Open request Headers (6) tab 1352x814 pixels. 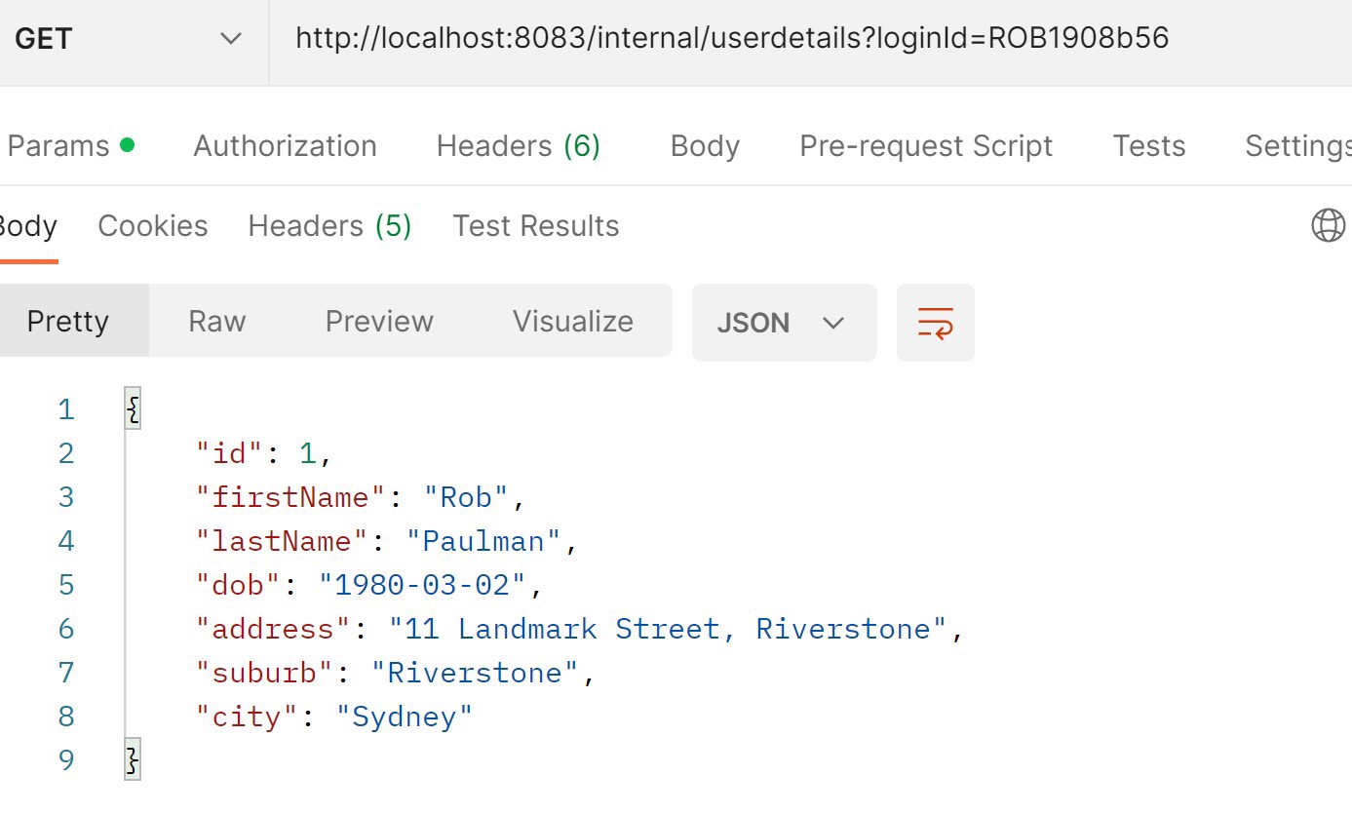pyautogui.click(x=518, y=146)
